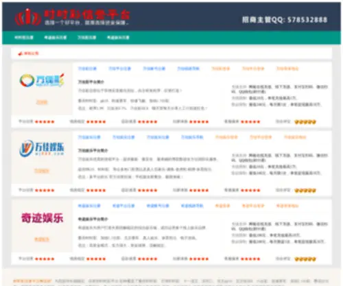Open fourth blue link in 万佳娱乐 card
Screen dimensions: 343x286
tap(192, 137)
